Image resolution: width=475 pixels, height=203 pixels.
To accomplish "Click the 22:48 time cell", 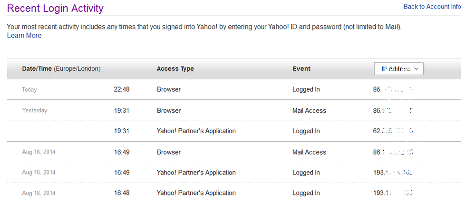I will tap(122, 90).
